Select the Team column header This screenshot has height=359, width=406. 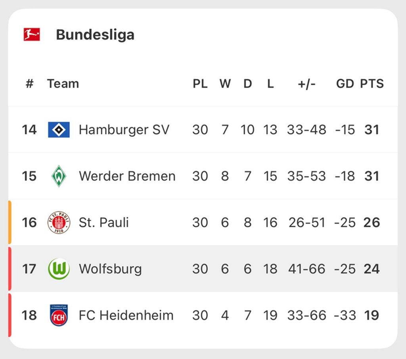pos(63,84)
